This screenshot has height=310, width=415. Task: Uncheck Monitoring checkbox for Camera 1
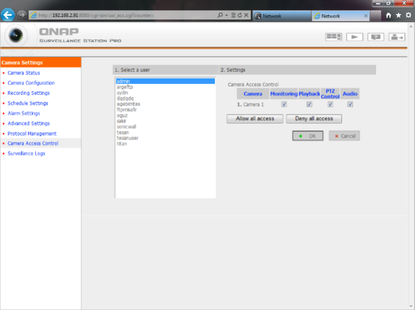pos(284,105)
